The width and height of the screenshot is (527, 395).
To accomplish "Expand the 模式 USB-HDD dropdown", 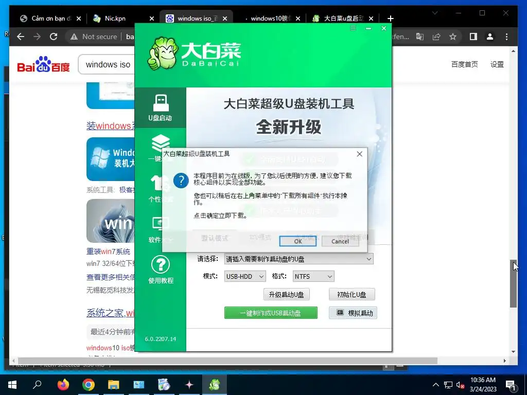I will pyautogui.click(x=244, y=276).
